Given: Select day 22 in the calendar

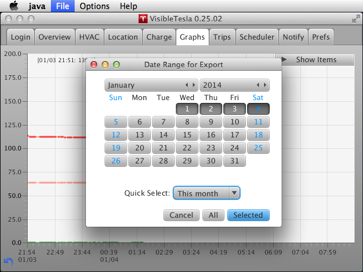Looking at the screenshot, I should pyautogui.click(x=187, y=148).
